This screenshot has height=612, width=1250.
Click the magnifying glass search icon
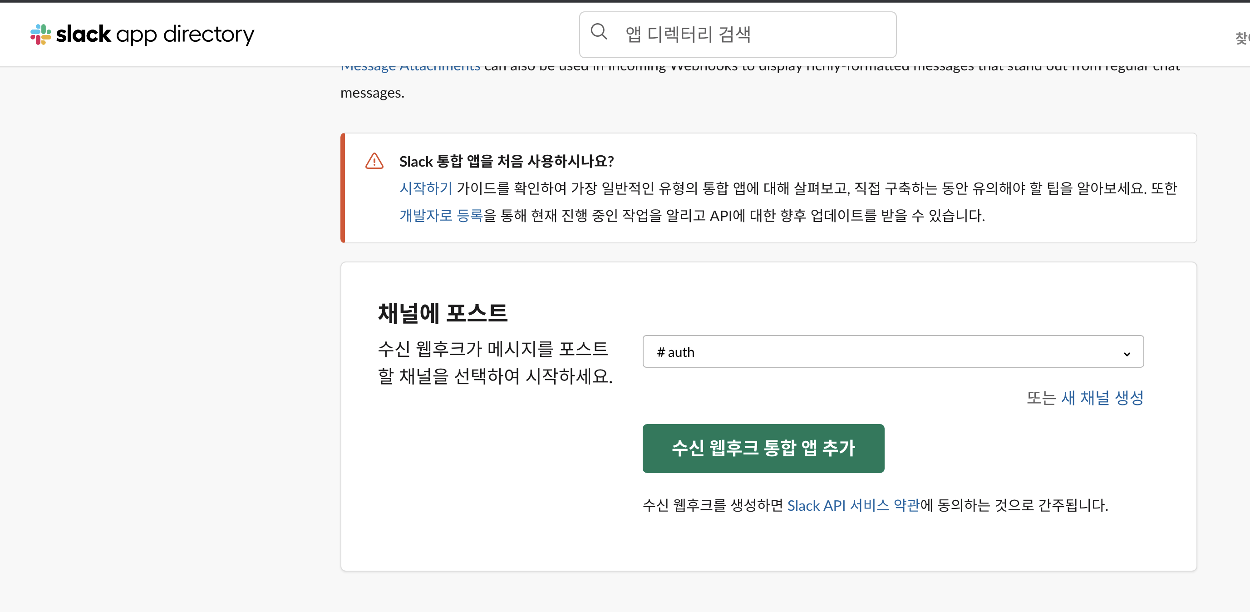point(599,32)
